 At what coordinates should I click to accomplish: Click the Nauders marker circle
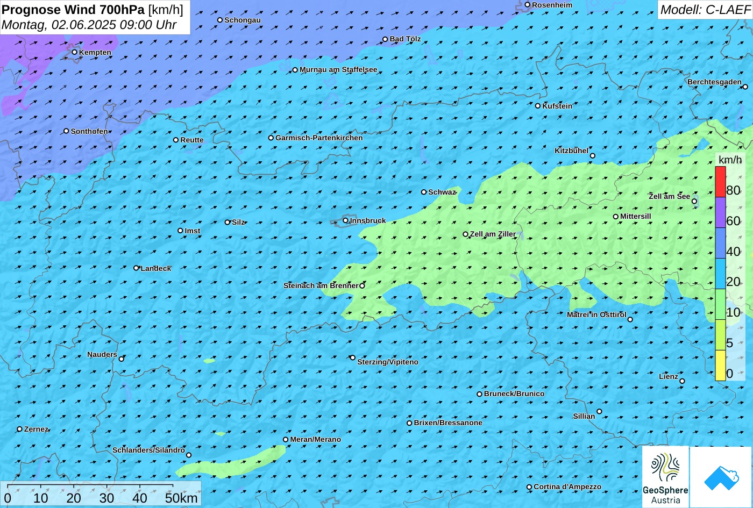point(122,359)
